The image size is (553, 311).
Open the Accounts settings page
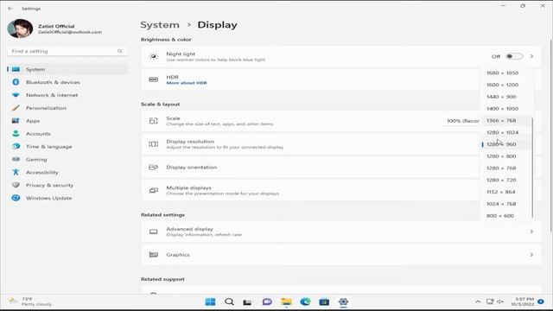tap(67, 134)
